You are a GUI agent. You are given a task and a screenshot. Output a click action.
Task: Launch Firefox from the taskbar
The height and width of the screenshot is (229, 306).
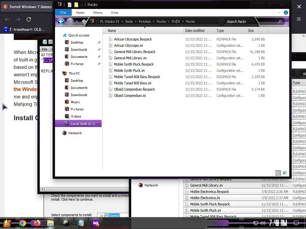pos(37,223)
